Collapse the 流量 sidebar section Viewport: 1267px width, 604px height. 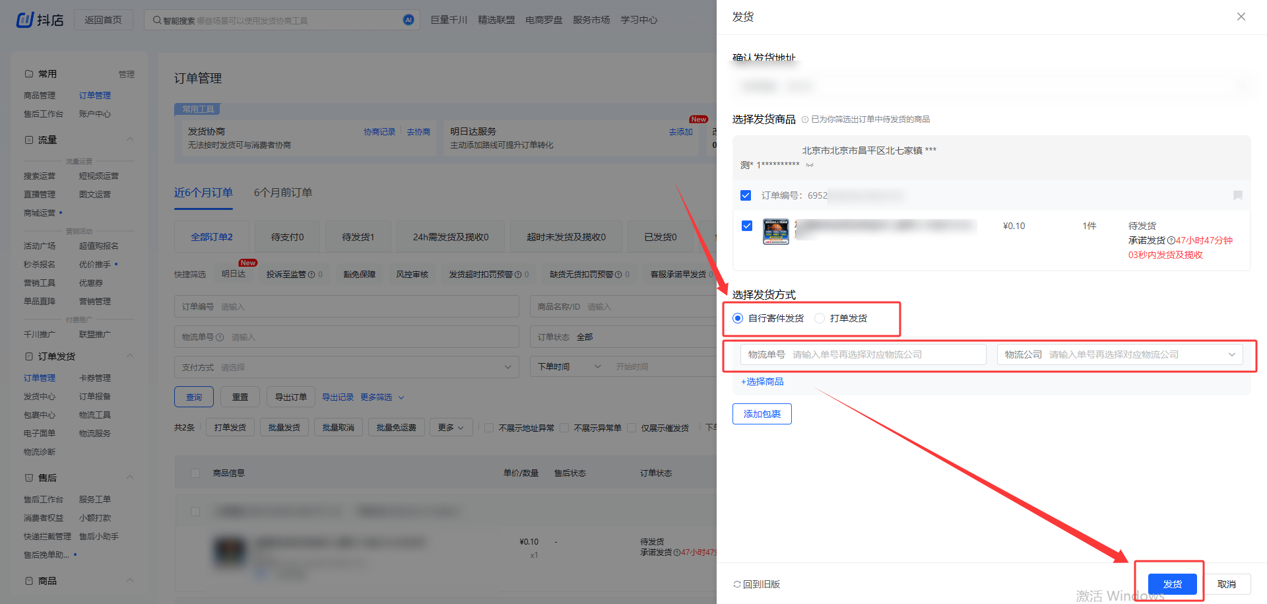130,139
